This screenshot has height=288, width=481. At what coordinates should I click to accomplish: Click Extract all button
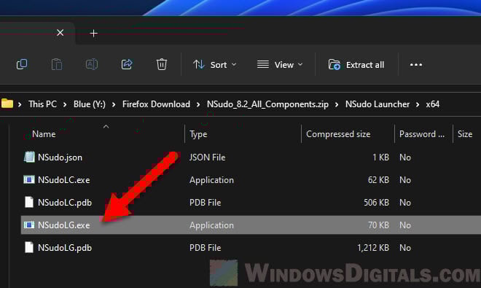click(356, 65)
